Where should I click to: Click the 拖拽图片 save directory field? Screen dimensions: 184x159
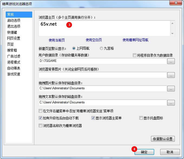pyautogui.click(x=103, y=88)
